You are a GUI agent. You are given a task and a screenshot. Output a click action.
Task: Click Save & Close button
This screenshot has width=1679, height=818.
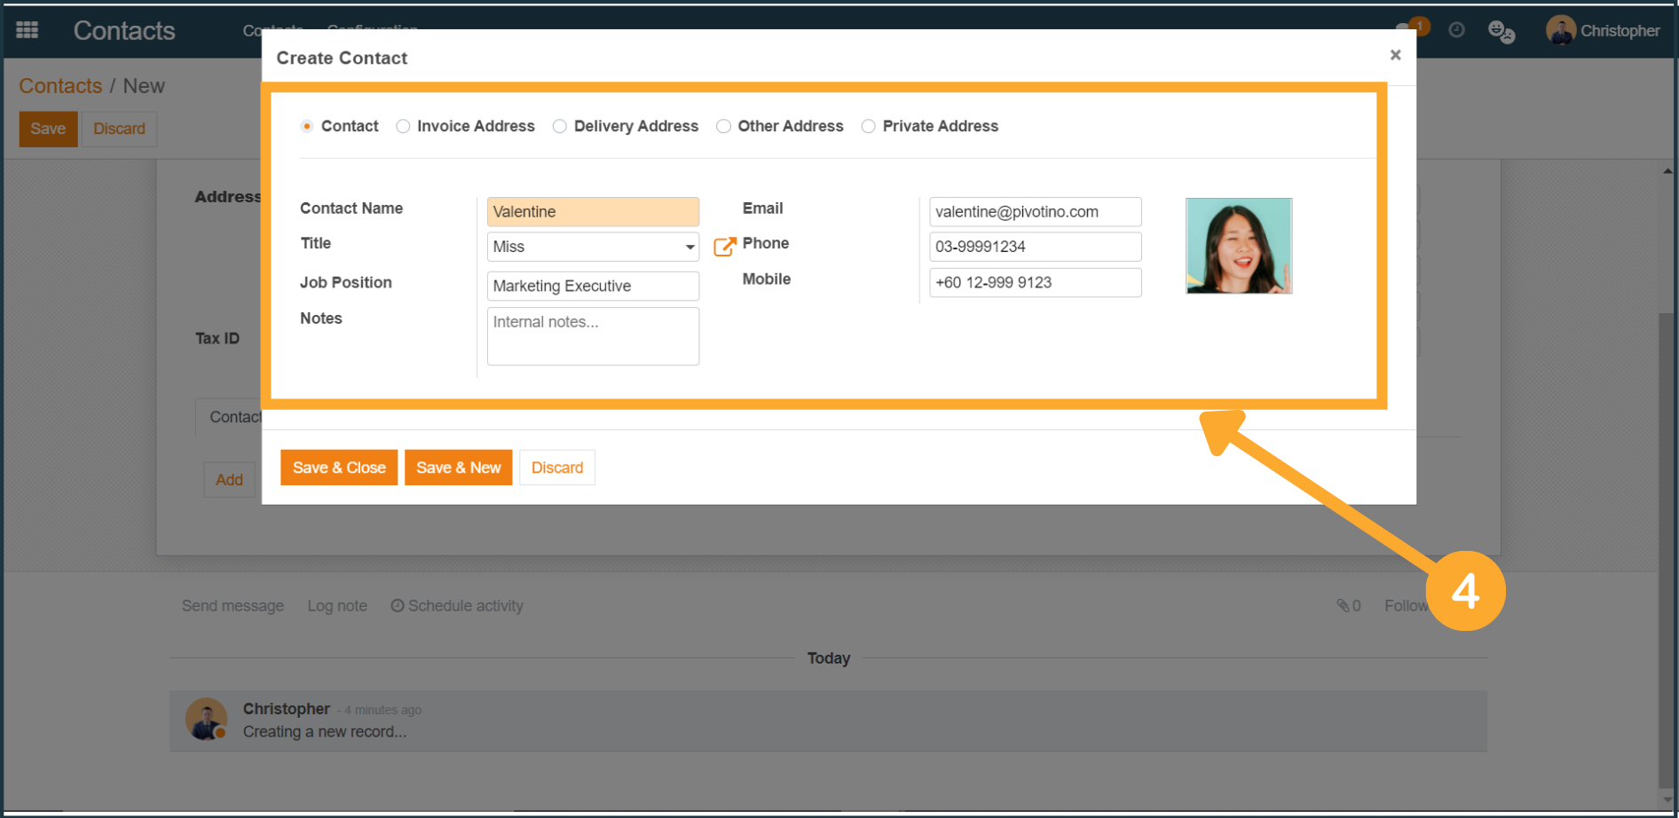click(x=339, y=468)
